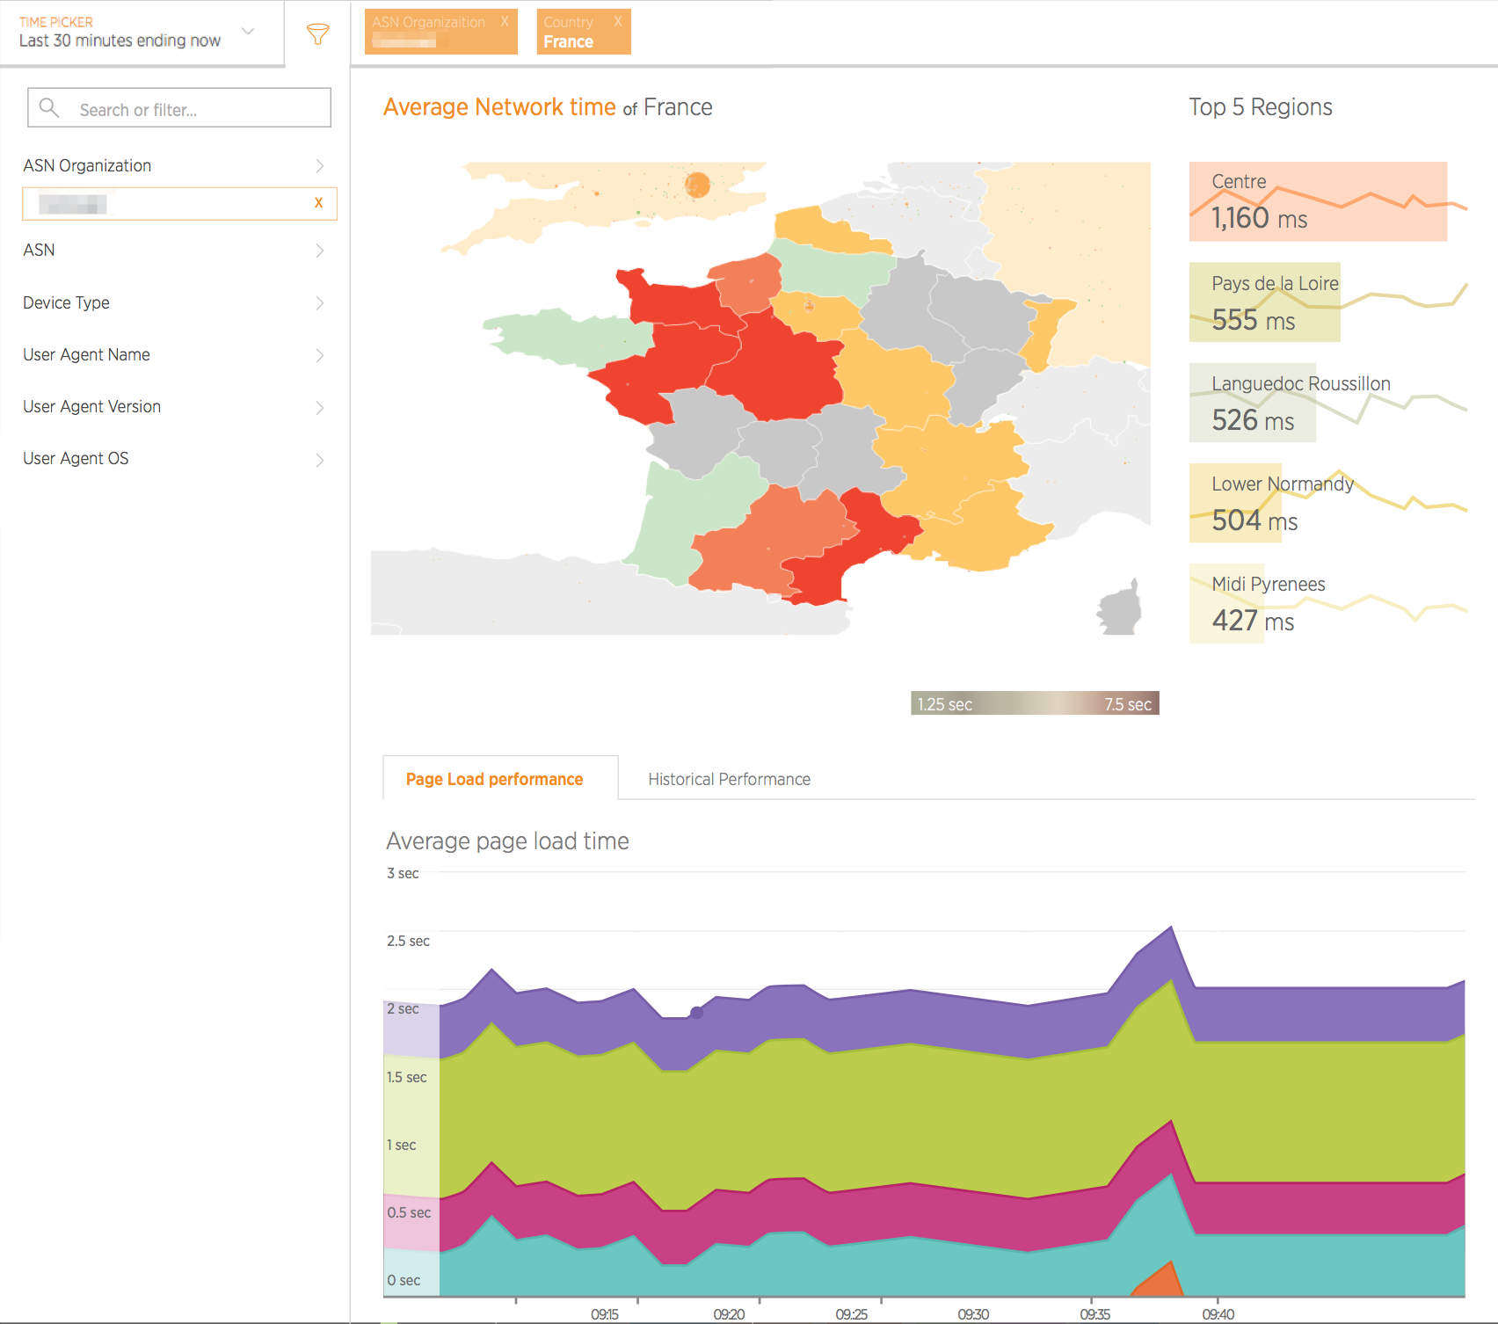
Task: Expand the User Agent Name filter
Action: [x=319, y=355]
